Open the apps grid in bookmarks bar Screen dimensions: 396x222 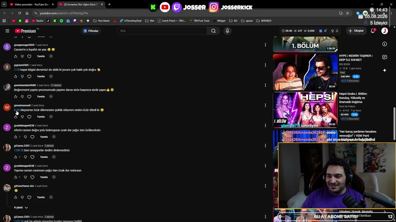(x=4, y=21)
